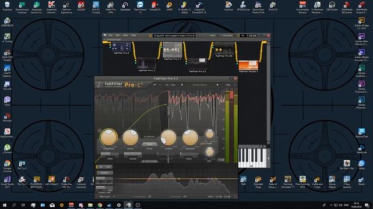
Task: Open View menu in Patcher window
Action: click(x=125, y=35)
